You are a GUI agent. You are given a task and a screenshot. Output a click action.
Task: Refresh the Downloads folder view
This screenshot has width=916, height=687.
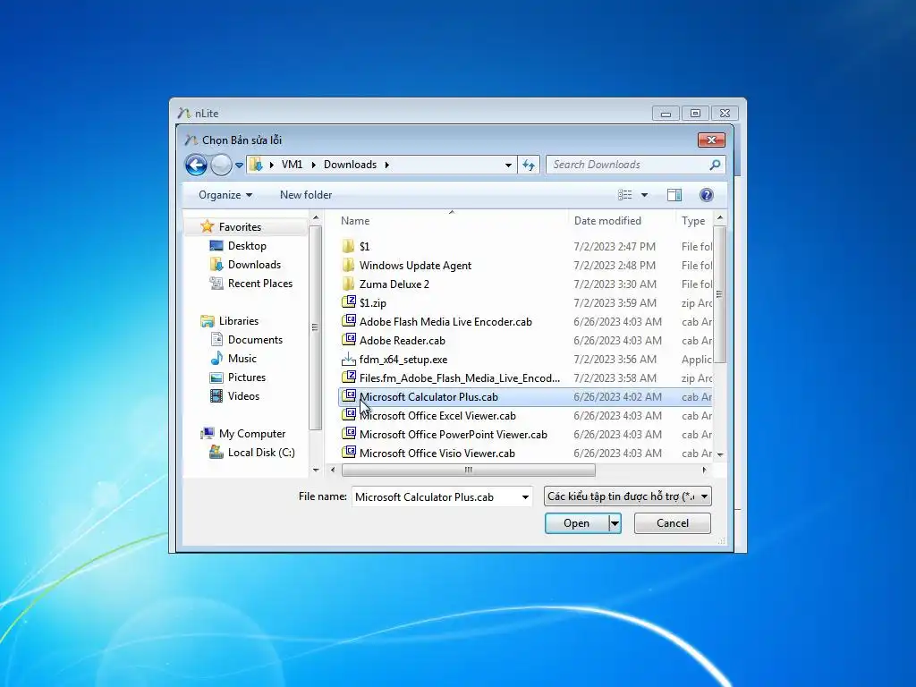529,165
